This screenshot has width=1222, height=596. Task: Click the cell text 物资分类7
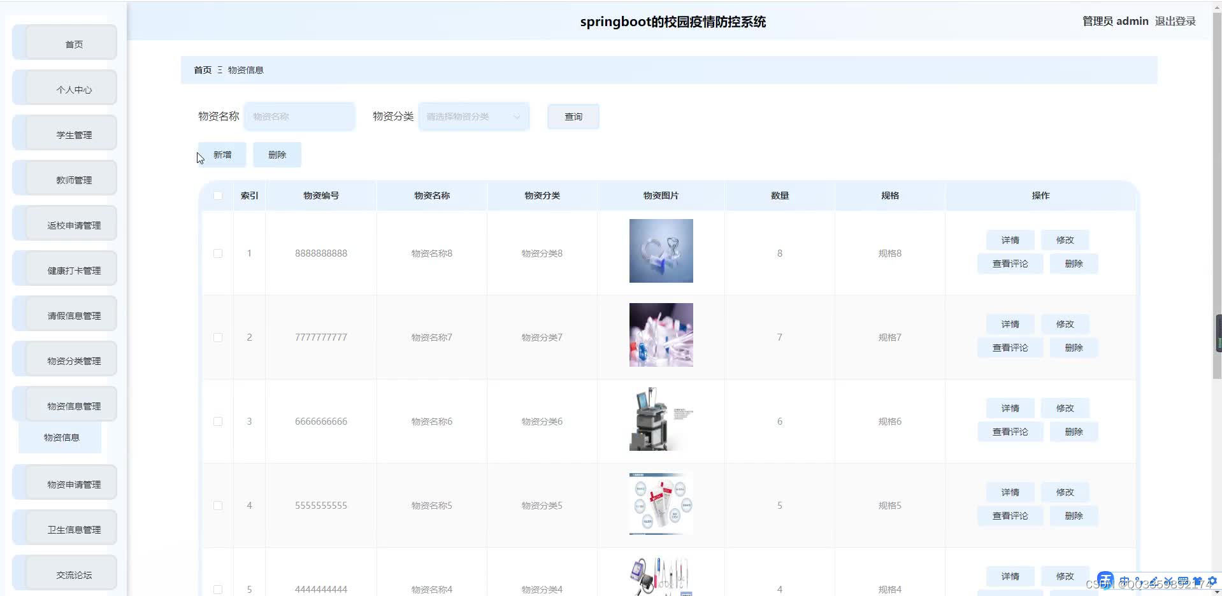coord(542,337)
